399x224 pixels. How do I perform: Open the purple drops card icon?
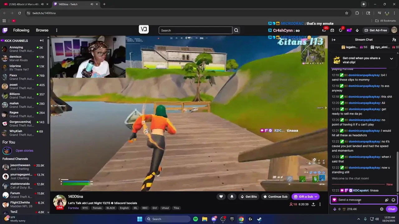coord(349,30)
